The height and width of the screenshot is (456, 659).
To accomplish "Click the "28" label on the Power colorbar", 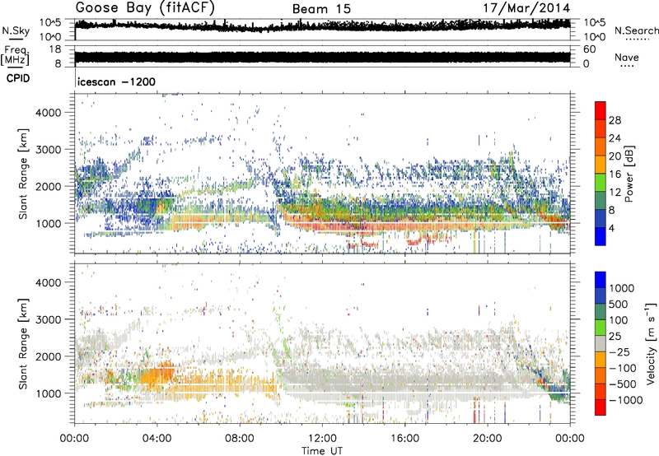I will [615, 120].
